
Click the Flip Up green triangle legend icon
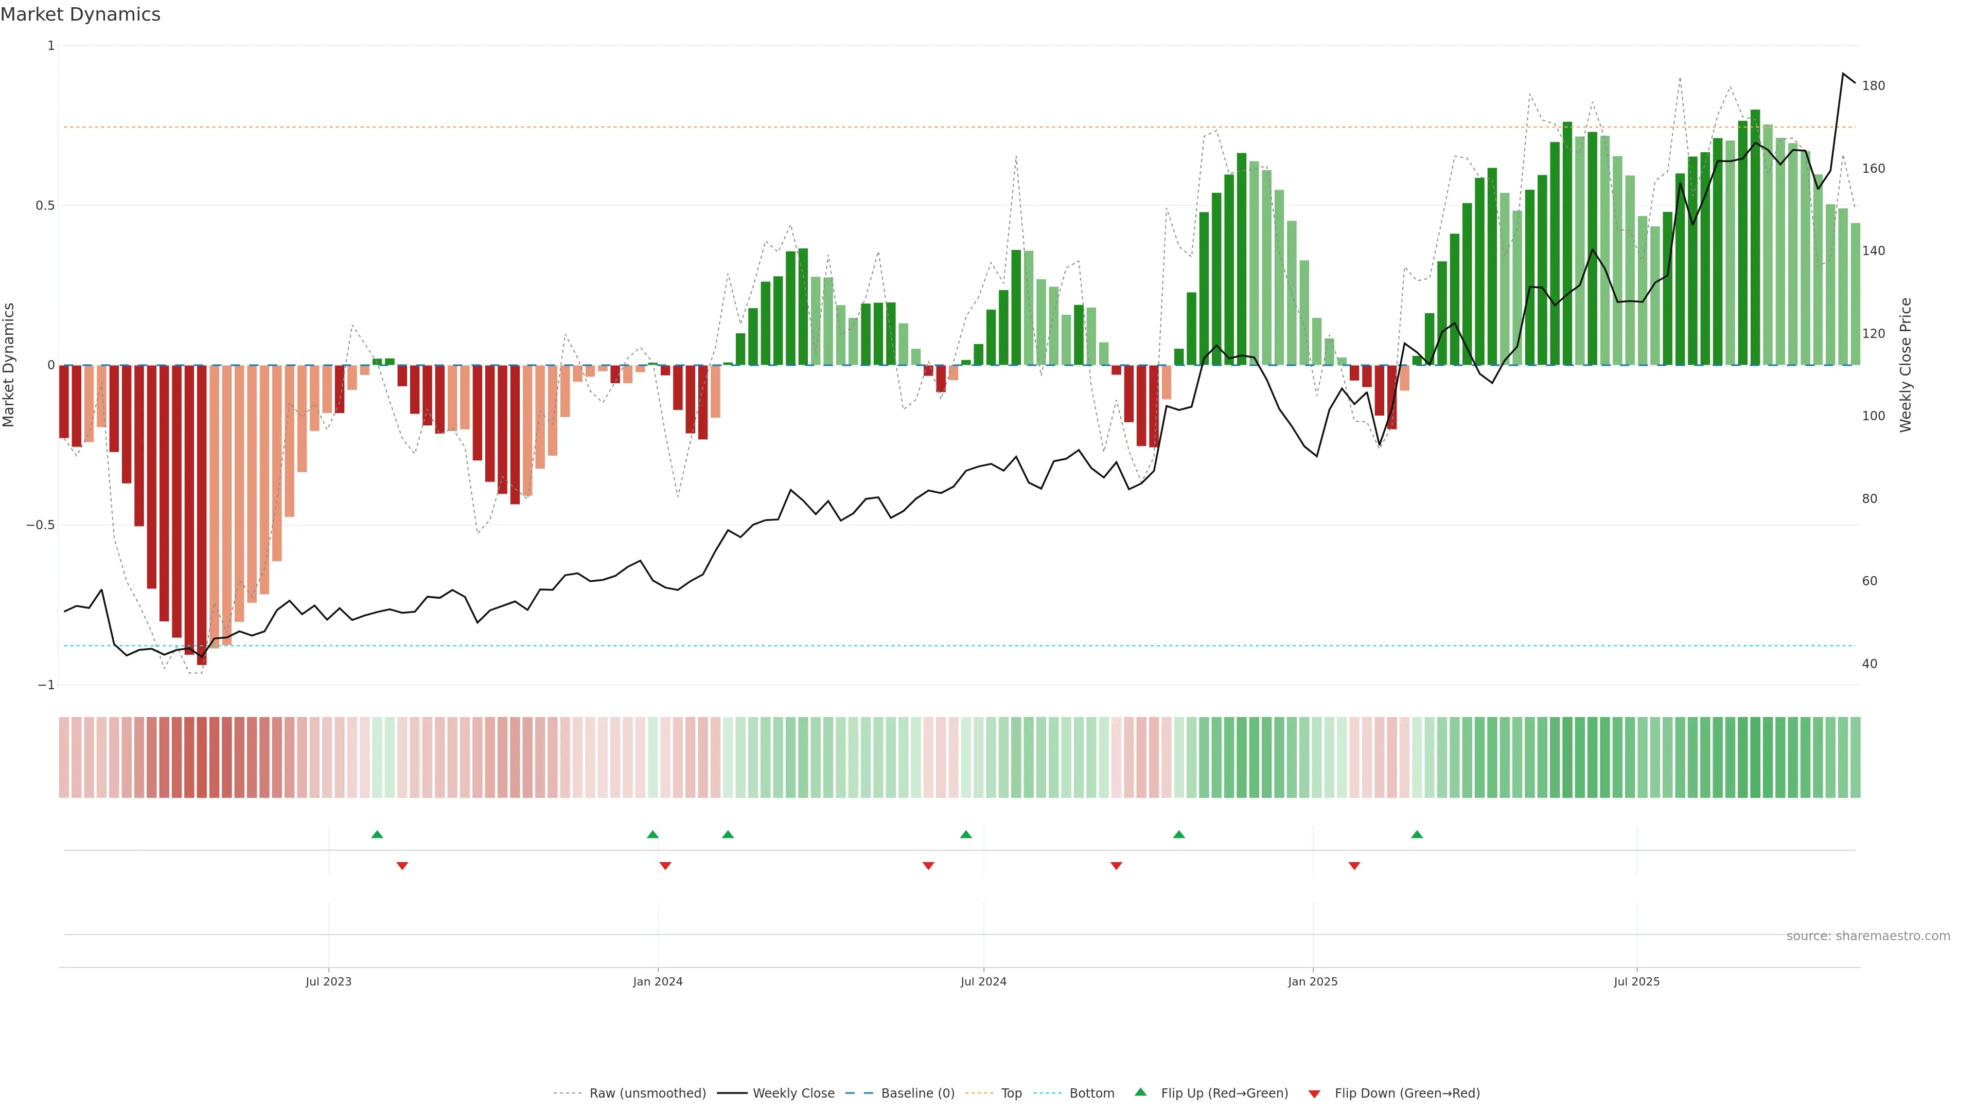1141,1092
